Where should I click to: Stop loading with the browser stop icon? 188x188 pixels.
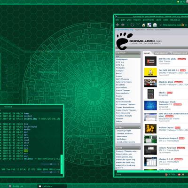pyautogui.click(x=138, y=25)
